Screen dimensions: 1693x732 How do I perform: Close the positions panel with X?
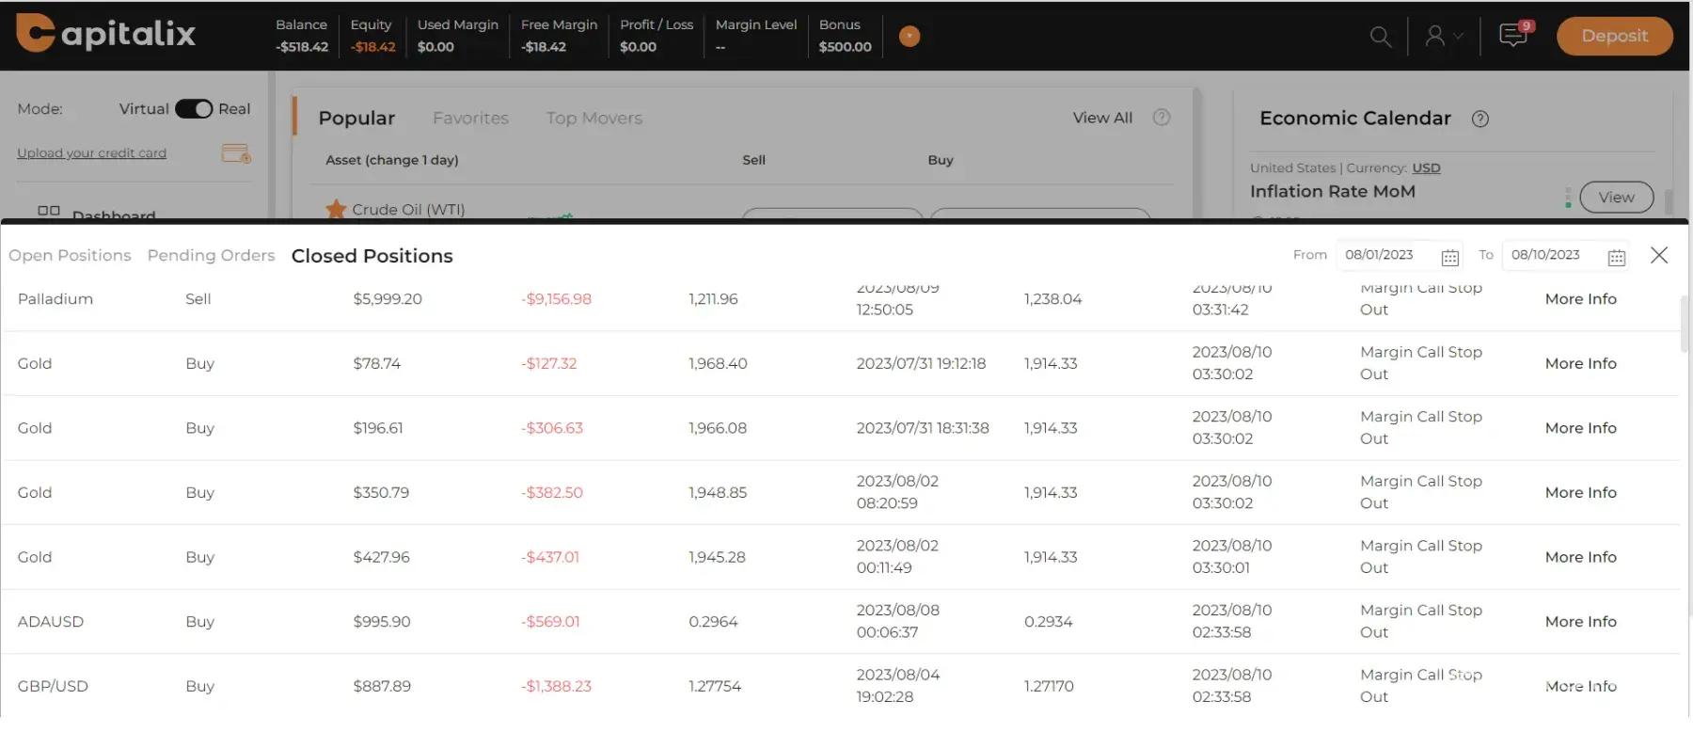[1659, 256]
